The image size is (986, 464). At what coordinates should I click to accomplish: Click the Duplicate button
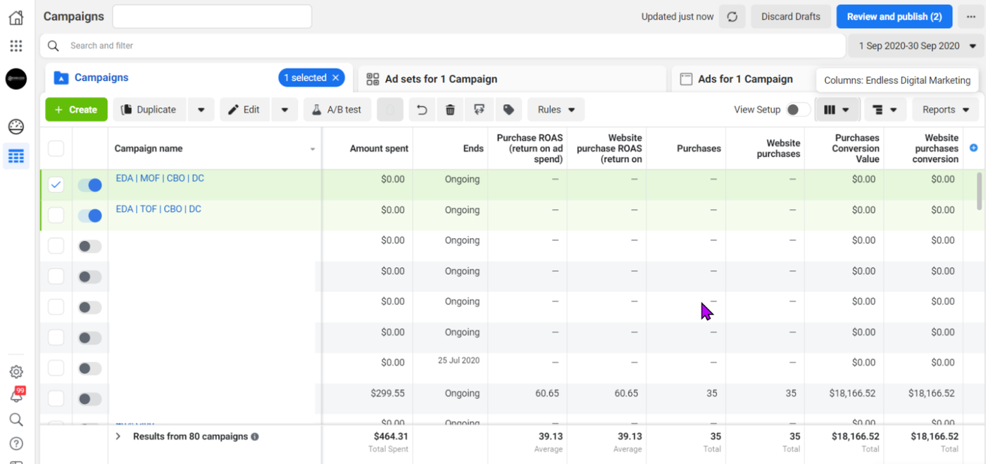click(149, 110)
